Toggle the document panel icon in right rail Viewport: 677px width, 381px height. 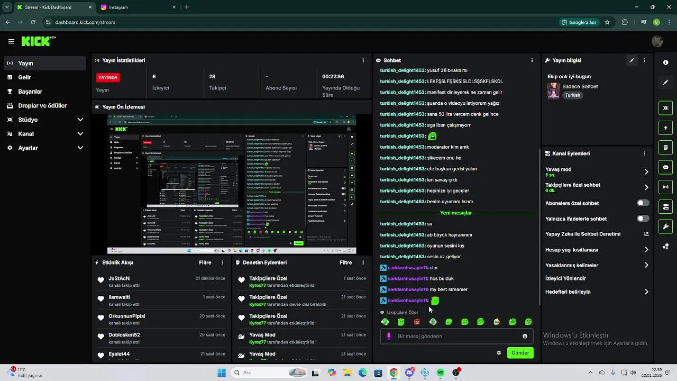pyautogui.click(x=665, y=147)
